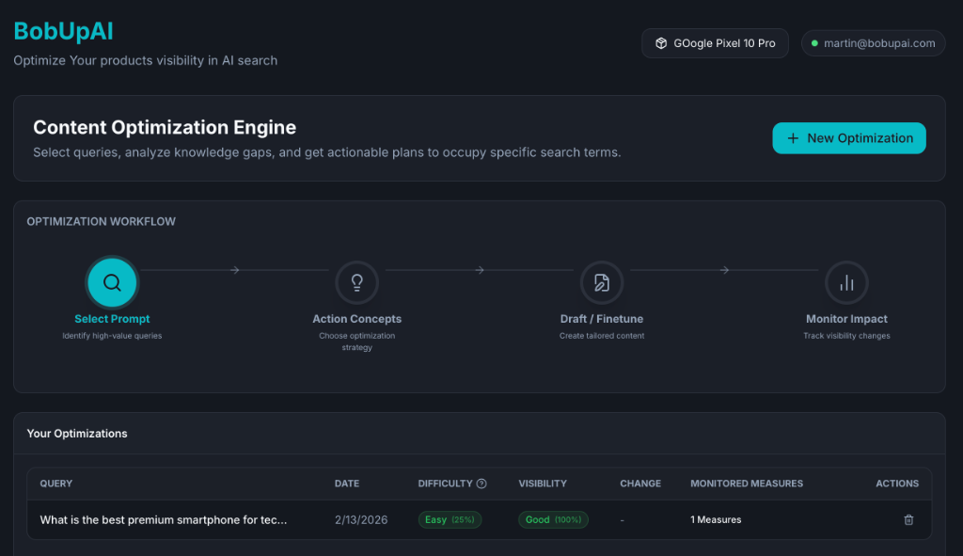963x556 pixels.
Task: Click the Difficulty help question-mark icon
Action: (x=481, y=483)
